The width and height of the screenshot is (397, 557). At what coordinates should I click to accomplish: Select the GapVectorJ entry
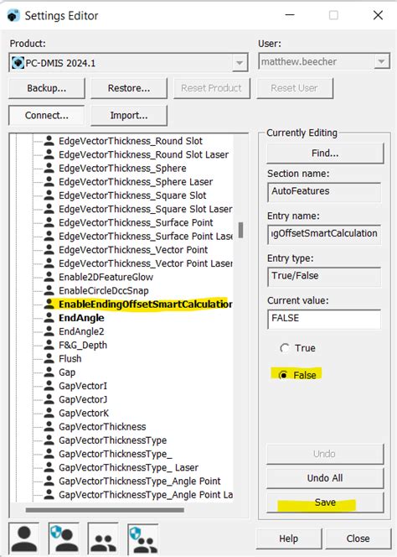pos(83,399)
